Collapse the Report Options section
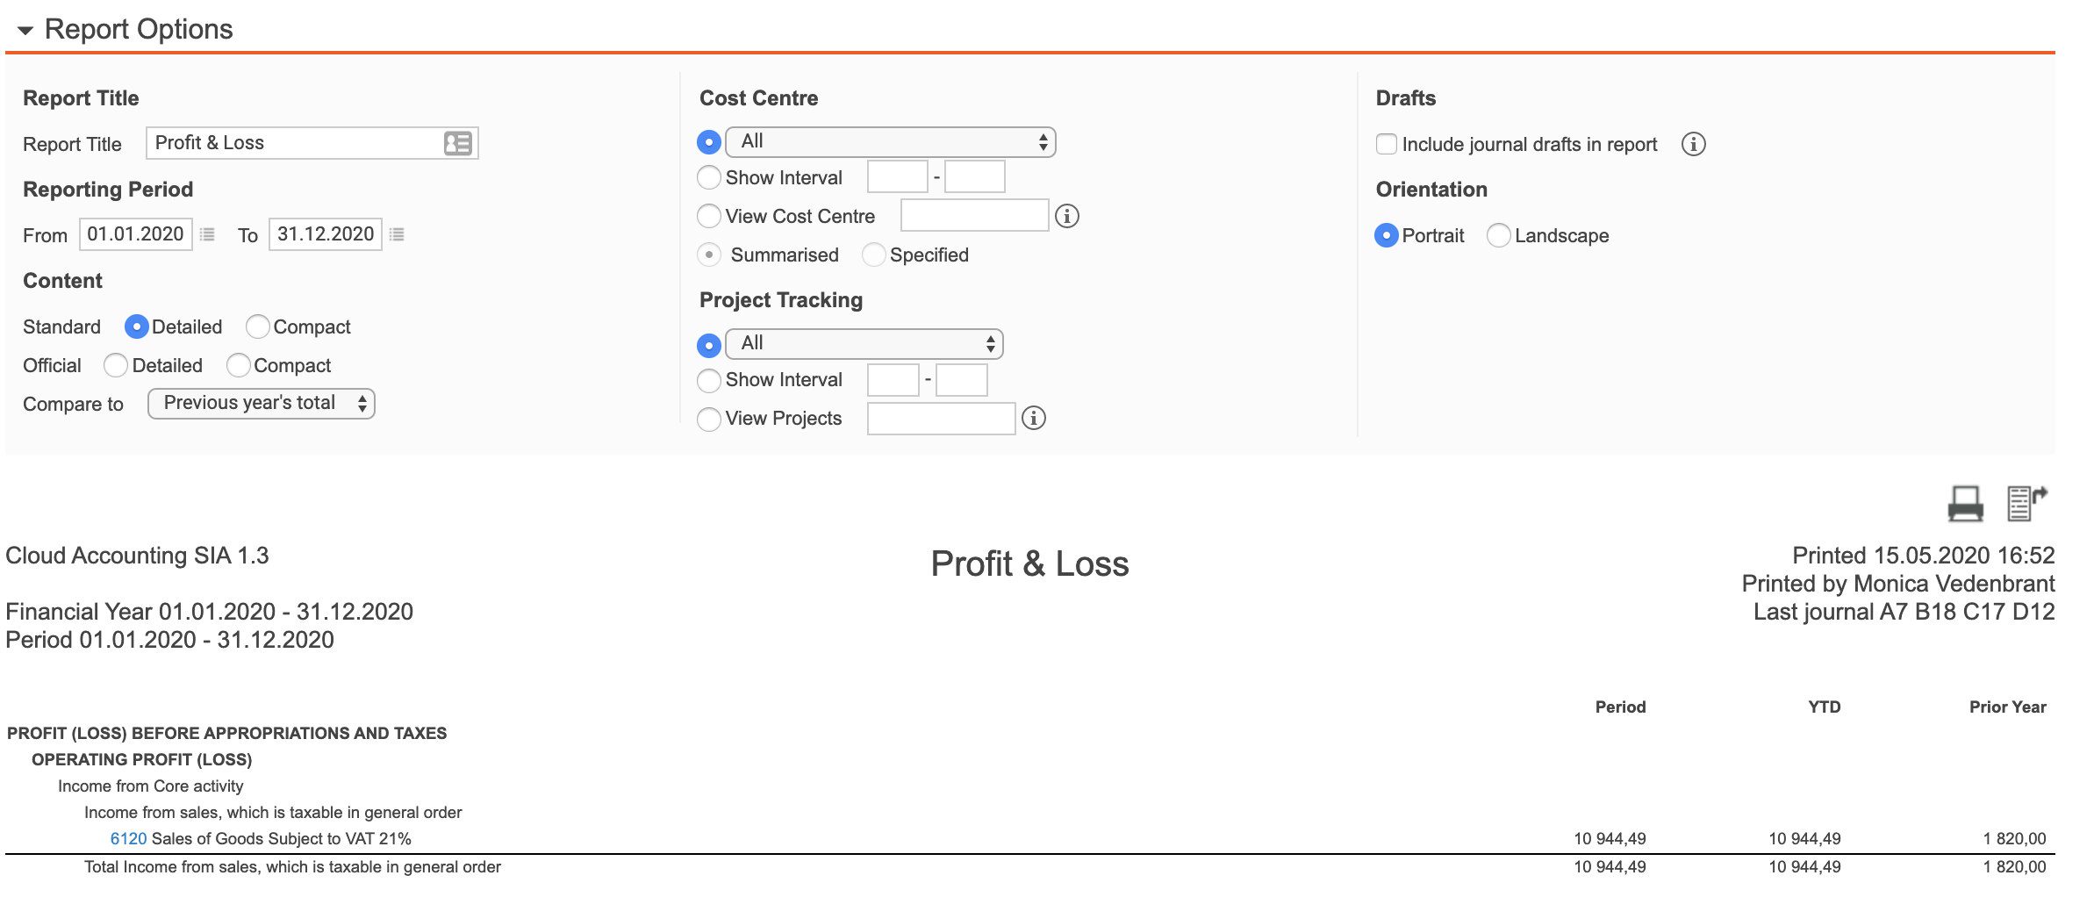Image resolution: width=2094 pixels, height=897 pixels. (x=25, y=30)
